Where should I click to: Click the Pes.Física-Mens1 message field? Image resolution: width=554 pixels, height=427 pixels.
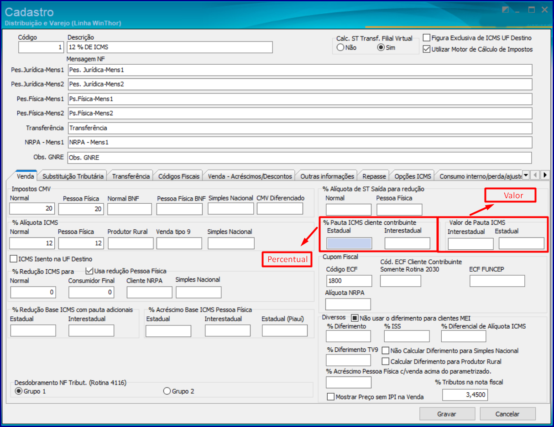point(300,99)
